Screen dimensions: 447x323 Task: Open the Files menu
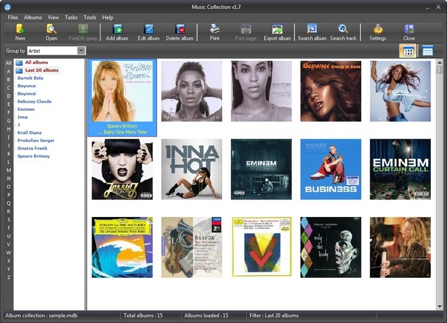[13, 18]
